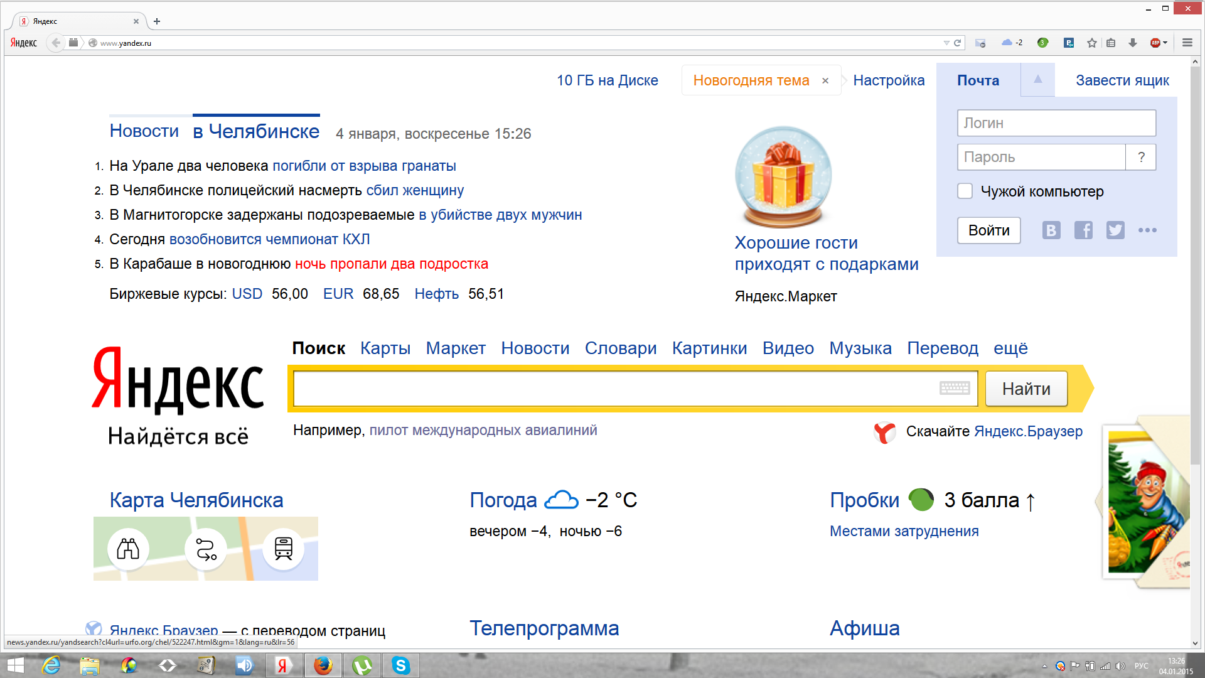Open a new tab with plus button
Image resolution: width=1205 pixels, height=678 pixels.
(x=157, y=21)
